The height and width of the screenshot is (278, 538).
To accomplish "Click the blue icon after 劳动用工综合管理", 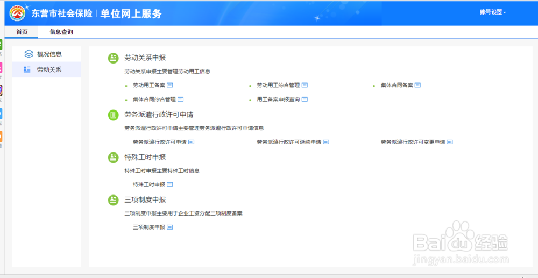I will tap(305, 85).
